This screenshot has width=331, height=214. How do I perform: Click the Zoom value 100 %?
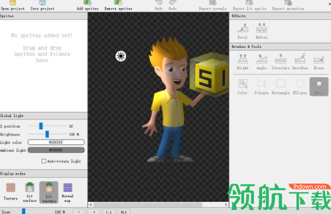[x=59, y=212]
